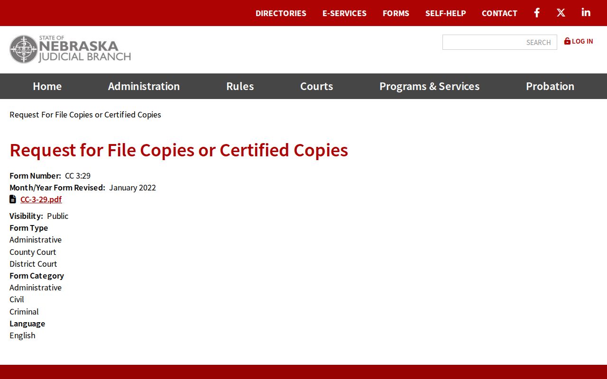Viewport: 607px width, 379px height.
Task: Download the CC-3-29.pdf file link
Action: click(41, 199)
